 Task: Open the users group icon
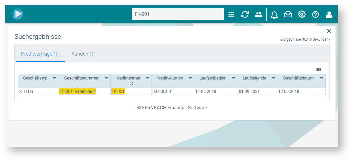(258, 14)
